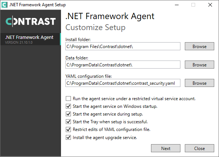The height and width of the screenshot is (157, 219).
Task: Click the disabled maximize window button
Action: pos(193,5)
